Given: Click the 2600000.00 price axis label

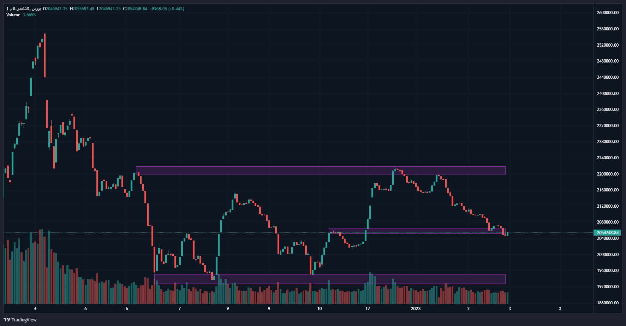Looking at the screenshot, I should tap(608, 13).
